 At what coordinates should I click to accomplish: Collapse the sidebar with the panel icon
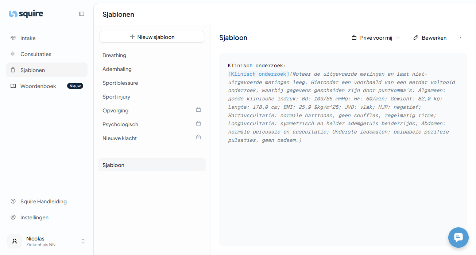click(82, 14)
